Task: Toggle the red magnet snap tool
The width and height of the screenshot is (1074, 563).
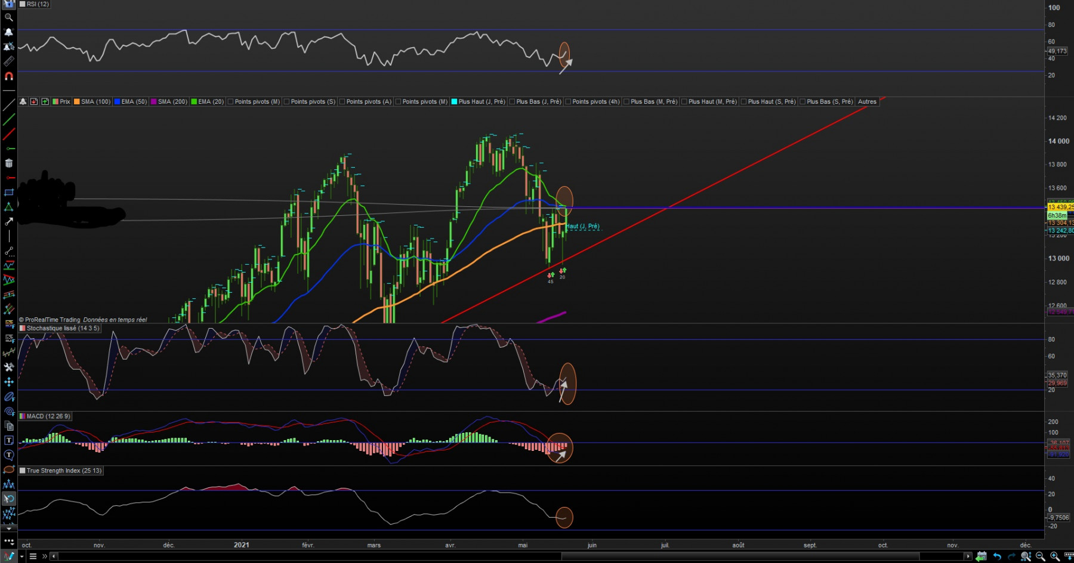Action: [x=8, y=76]
